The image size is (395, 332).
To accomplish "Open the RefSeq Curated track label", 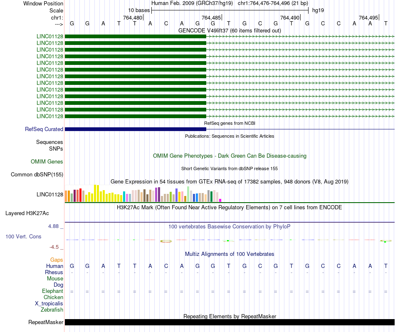I will click(x=44, y=129).
